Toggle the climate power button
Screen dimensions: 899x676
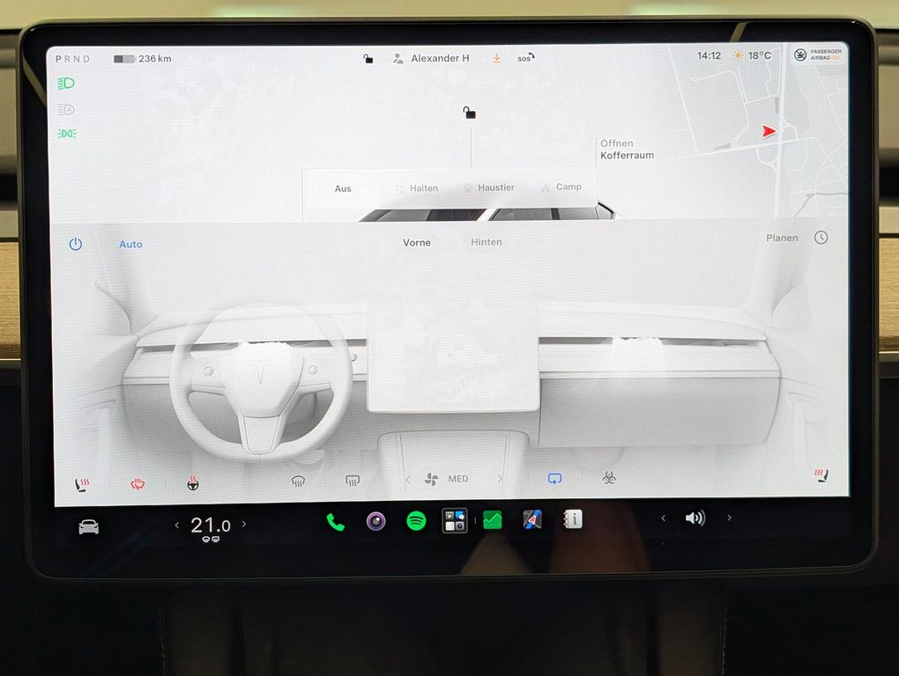point(76,245)
